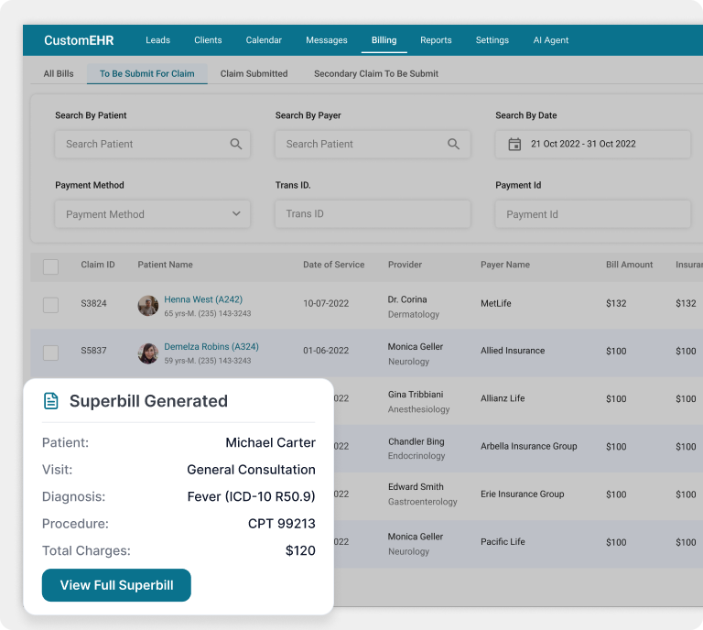Toggle the select-all checkbox in table header
This screenshot has height=630, width=703.
coord(51,266)
